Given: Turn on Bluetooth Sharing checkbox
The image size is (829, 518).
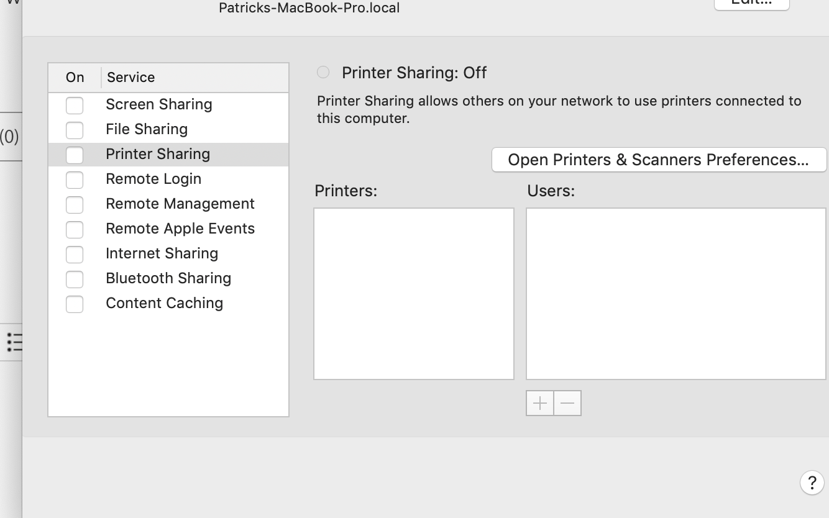Looking at the screenshot, I should point(75,279).
